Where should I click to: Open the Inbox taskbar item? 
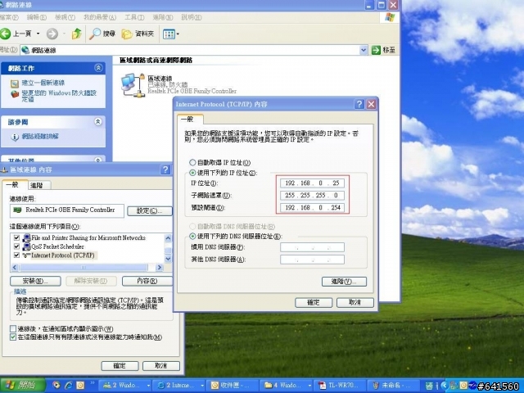[x=233, y=386]
